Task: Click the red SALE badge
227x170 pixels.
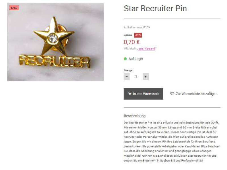Action: 14,8
